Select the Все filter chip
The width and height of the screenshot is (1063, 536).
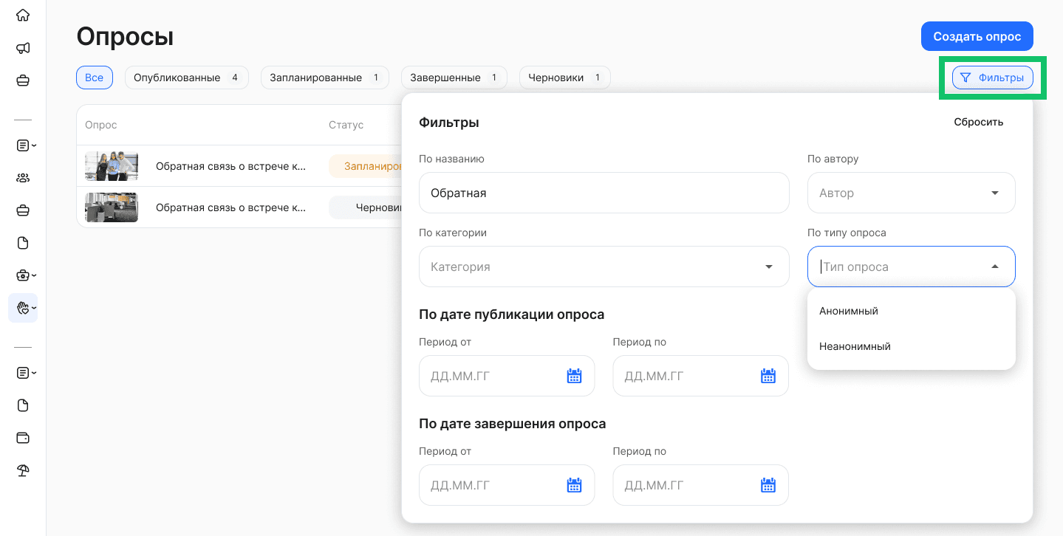click(x=94, y=77)
